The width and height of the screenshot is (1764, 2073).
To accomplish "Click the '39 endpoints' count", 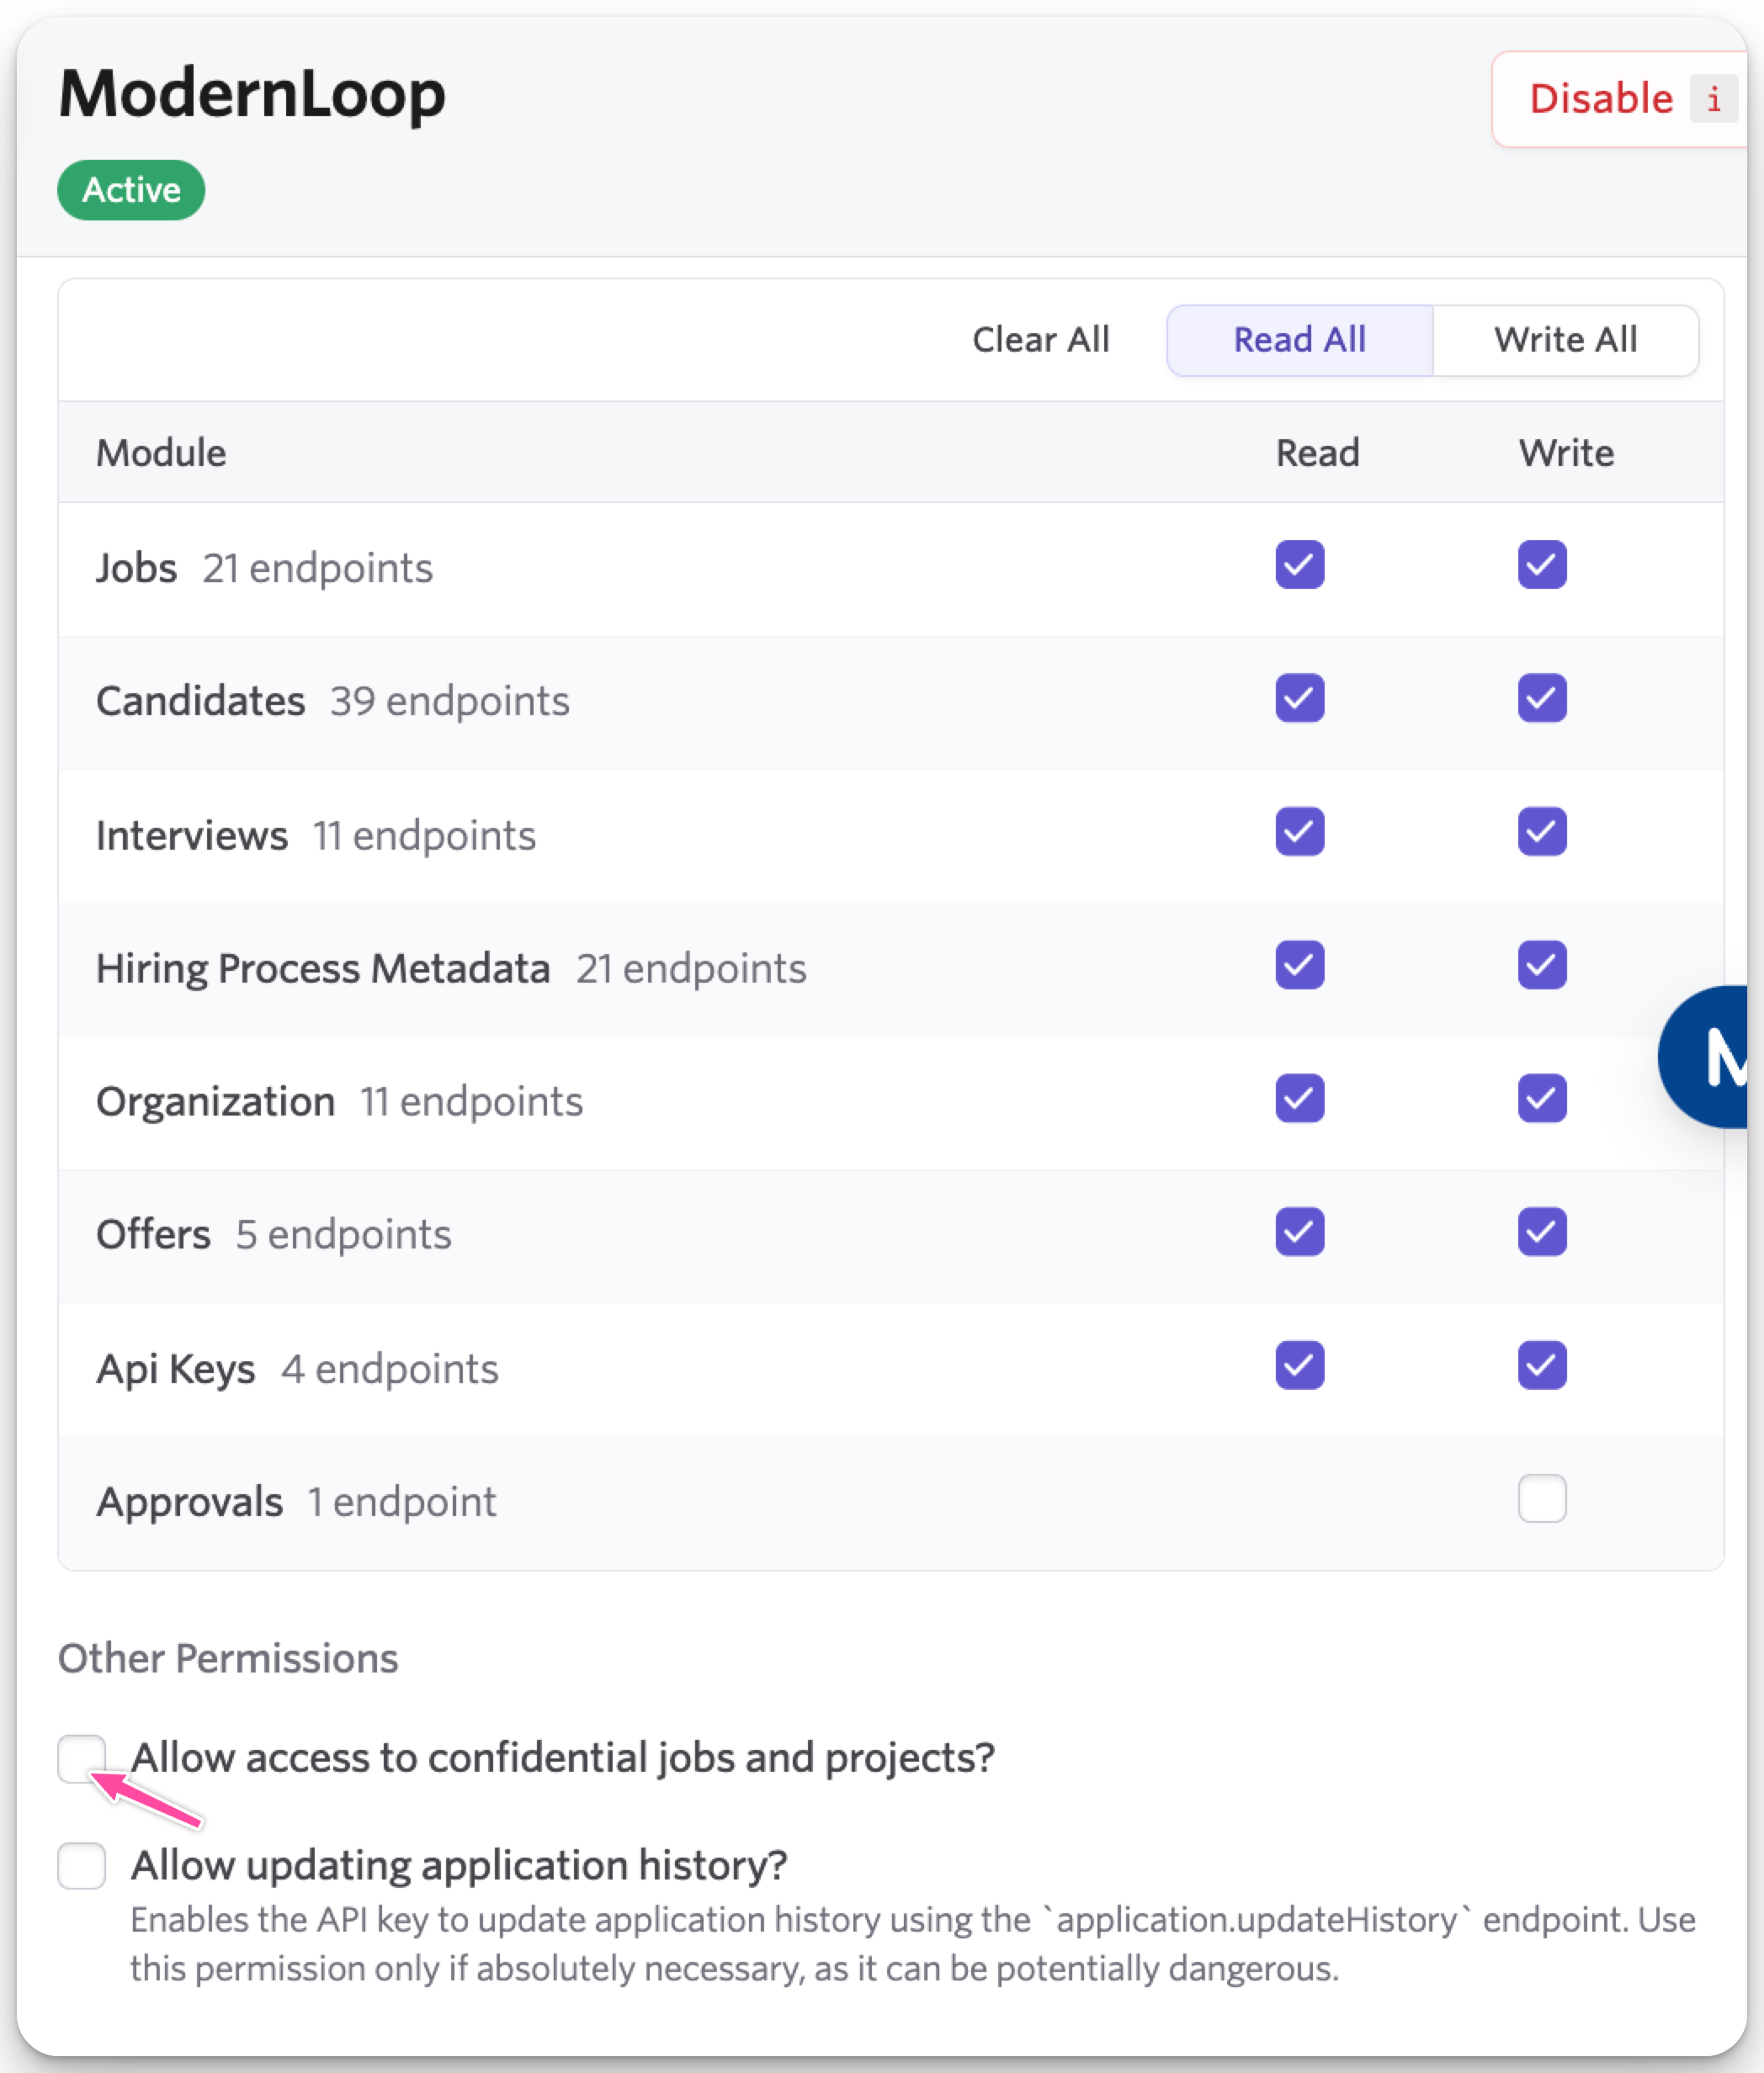I will [450, 701].
